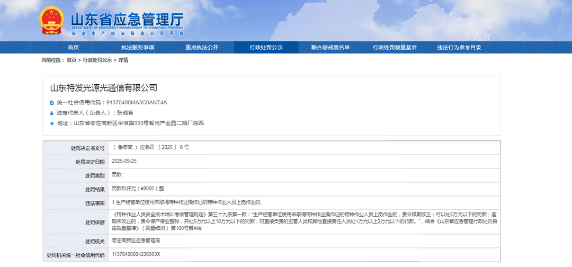572x267 pixels.
Task: Click the legal basis paragraph 第三十九条
Action: pos(304,221)
